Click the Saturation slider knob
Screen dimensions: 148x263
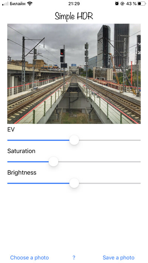coord(54,162)
